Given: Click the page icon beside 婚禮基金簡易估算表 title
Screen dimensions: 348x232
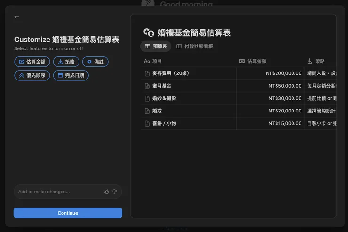Looking at the screenshot, I should click(x=149, y=33).
